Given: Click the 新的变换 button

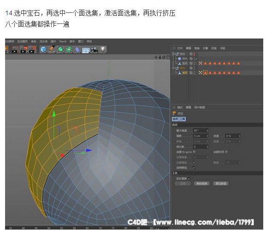Looking at the screenshot, I should 202,184.
